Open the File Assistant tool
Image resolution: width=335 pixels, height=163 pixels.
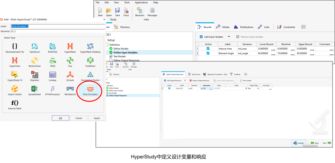coord(245,81)
